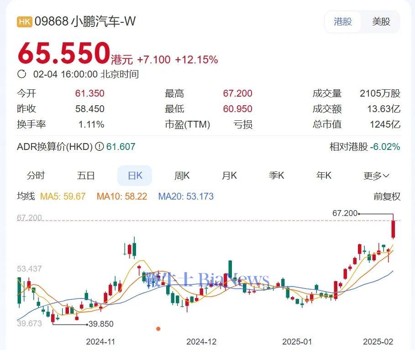This screenshot has height=350, width=415.
Task: Click the 2024-11 date axis label
Action: click(x=100, y=341)
